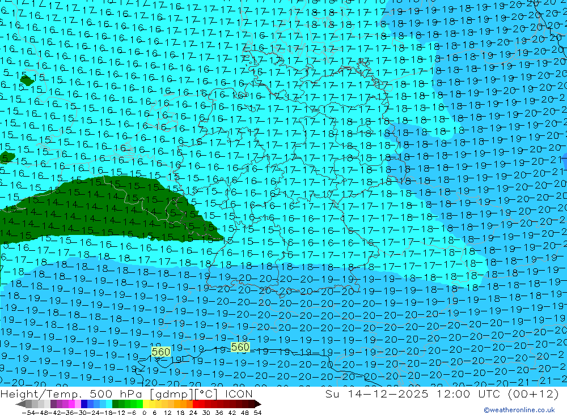
Task: Select the dark blue swatch in legend
Action: (84, 404)
